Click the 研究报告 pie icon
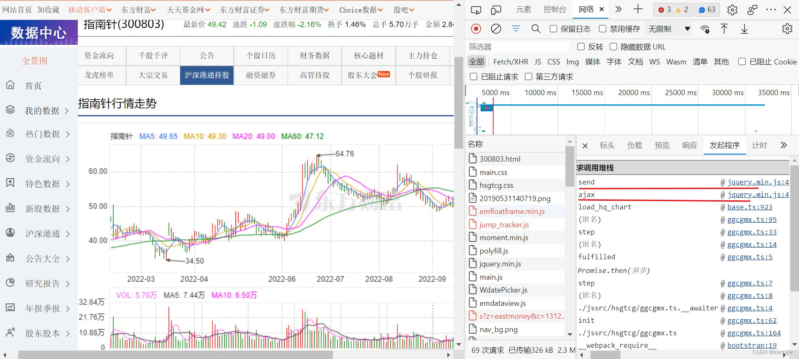This screenshot has width=799, height=359. (x=10, y=283)
